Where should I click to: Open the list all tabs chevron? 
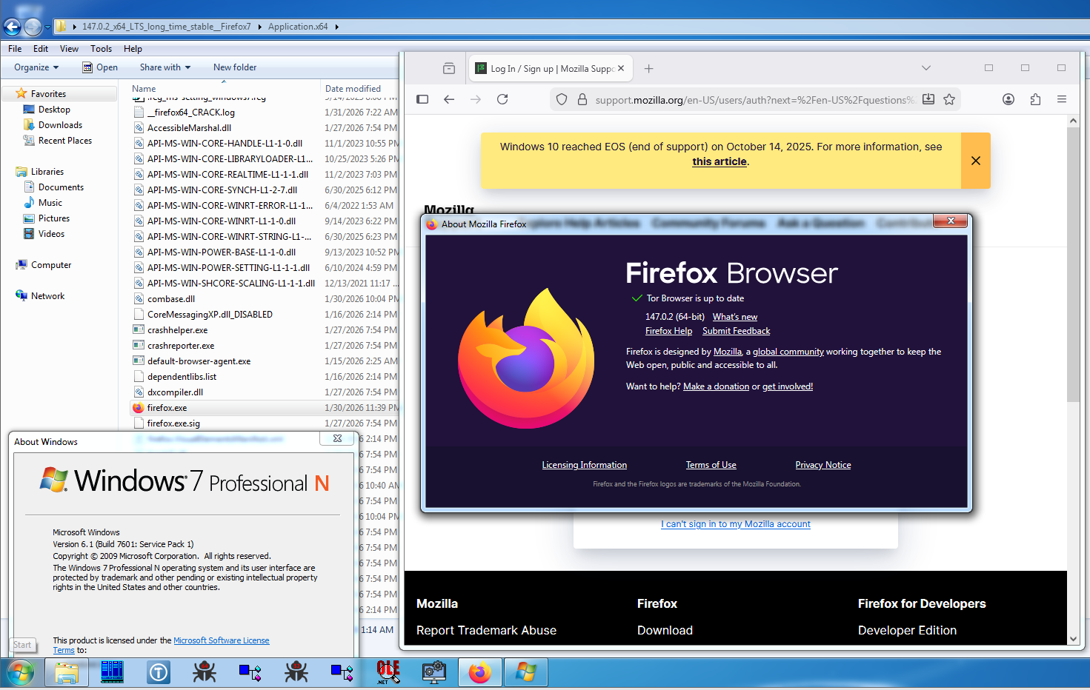(926, 68)
